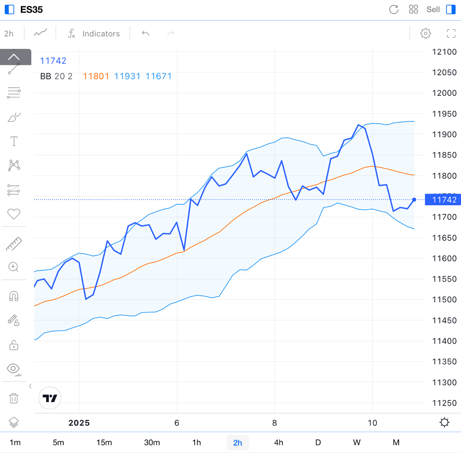Open the Fibonacci retracement tool
This screenshot has width=461, height=453.
(x=13, y=92)
